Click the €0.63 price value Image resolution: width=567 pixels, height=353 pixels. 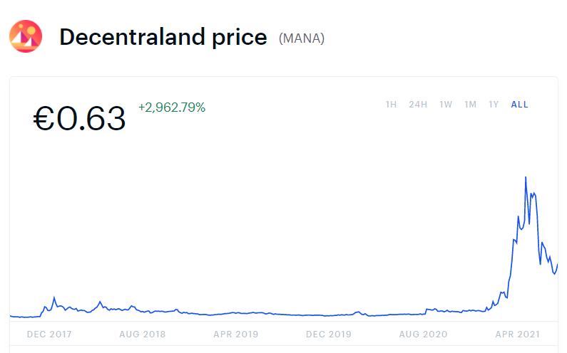click(79, 119)
